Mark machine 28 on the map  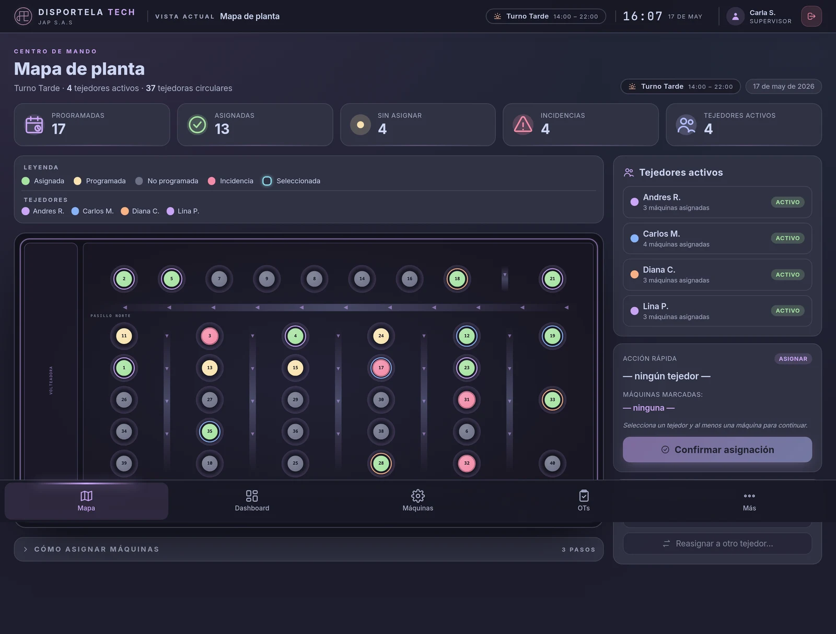tap(381, 463)
